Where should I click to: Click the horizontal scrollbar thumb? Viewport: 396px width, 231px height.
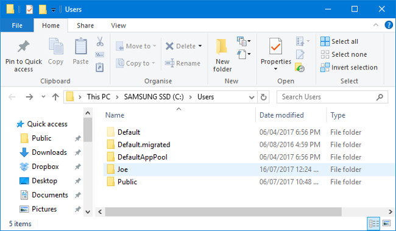pyautogui.click(x=223, y=211)
